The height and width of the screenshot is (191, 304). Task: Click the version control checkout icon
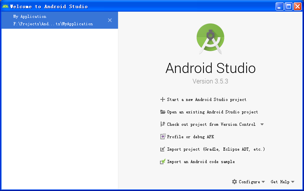point(162,124)
